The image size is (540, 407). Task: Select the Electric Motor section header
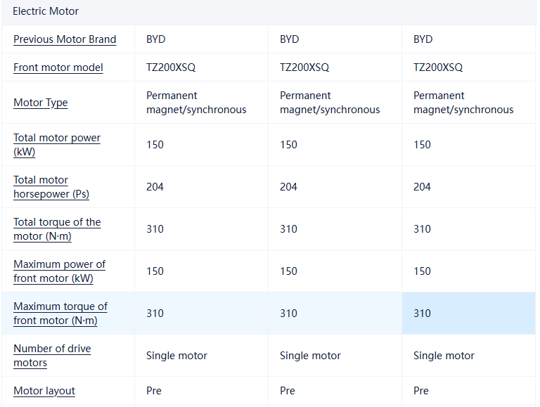point(46,11)
